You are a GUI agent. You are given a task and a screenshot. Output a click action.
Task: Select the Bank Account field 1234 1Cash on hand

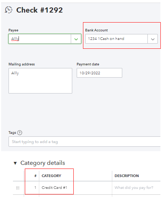[x=116, y=39]
